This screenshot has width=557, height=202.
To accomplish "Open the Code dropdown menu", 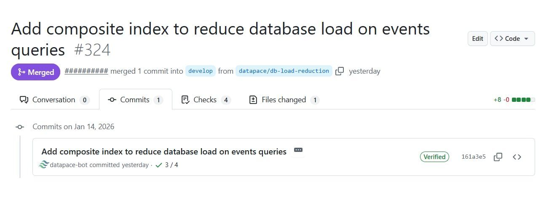I will coord(512,39).
